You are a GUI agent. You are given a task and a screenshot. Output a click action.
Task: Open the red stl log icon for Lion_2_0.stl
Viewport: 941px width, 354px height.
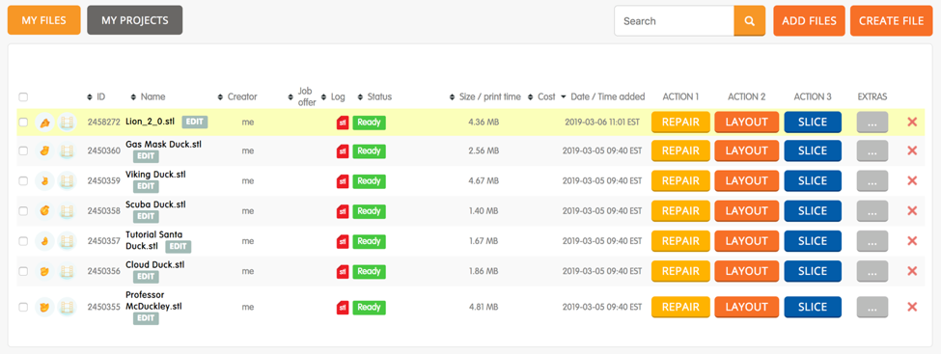coord(343,123)
